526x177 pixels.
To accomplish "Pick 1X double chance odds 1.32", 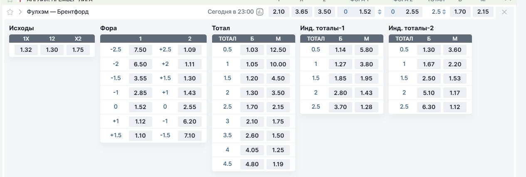I will (26, 50).
